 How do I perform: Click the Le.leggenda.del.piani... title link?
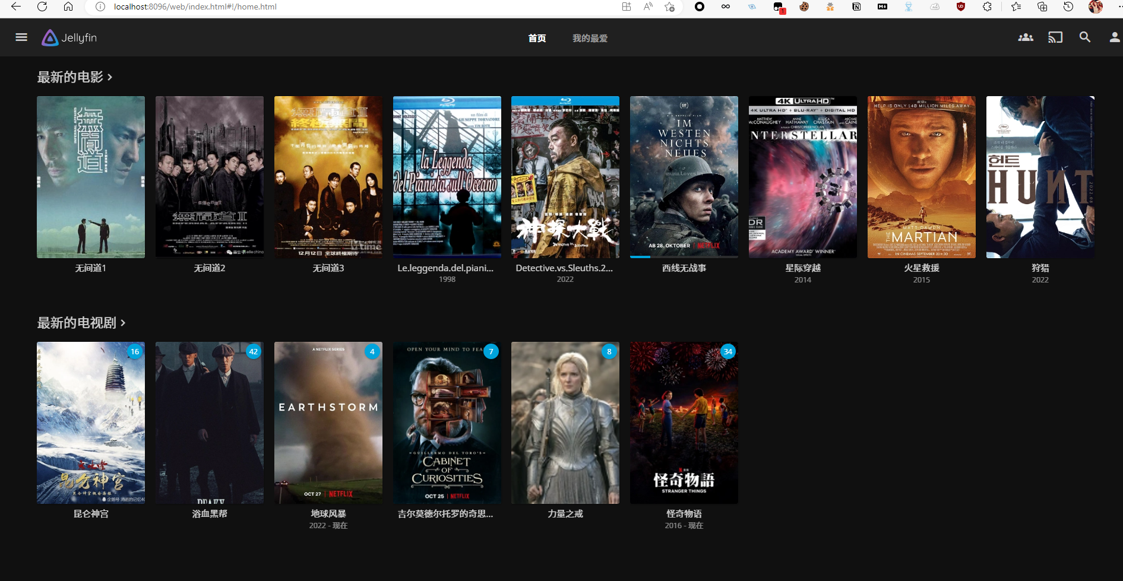click(446, 268)
